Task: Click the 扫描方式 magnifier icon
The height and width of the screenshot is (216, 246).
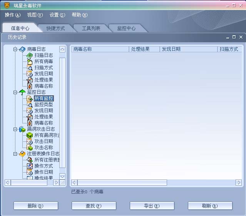Action: 30,68
